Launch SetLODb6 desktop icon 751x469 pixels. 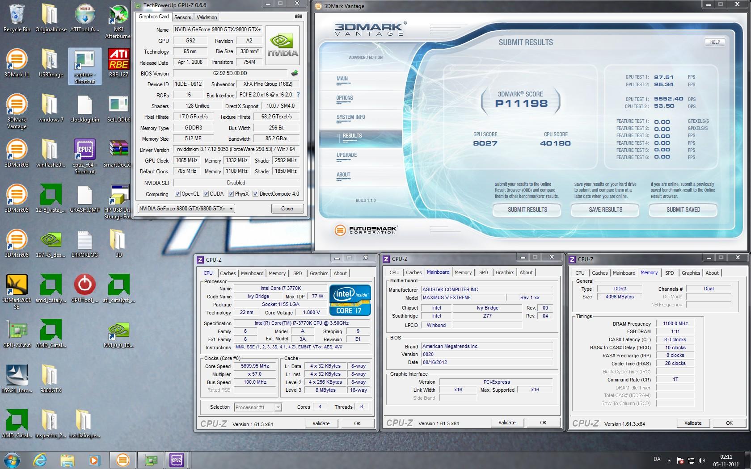(118, 108)
